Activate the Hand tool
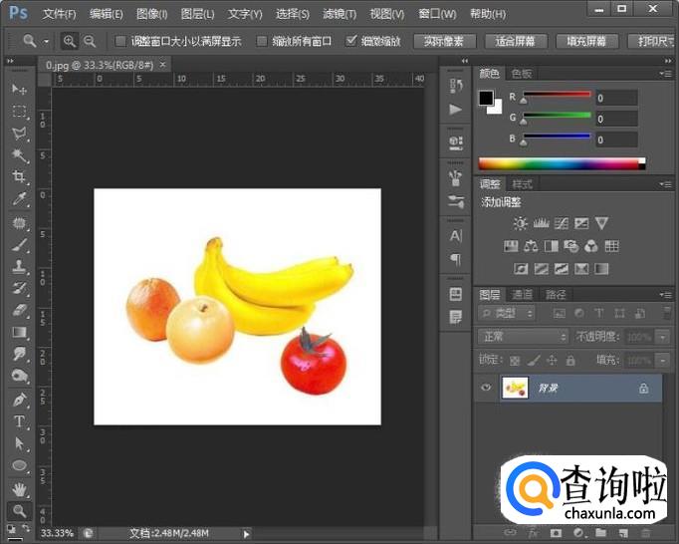The height and width of the screenshot is (544, 679). [19, 488]
